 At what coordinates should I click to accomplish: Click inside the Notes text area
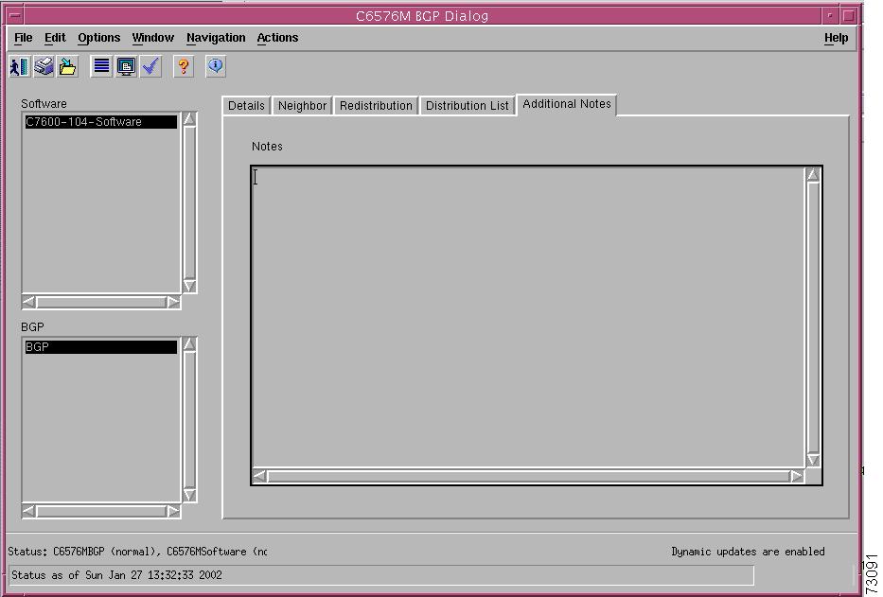(x=528, y=317)
